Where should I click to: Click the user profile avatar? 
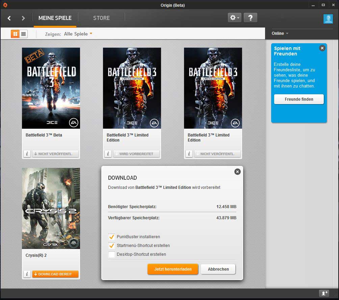328,19
